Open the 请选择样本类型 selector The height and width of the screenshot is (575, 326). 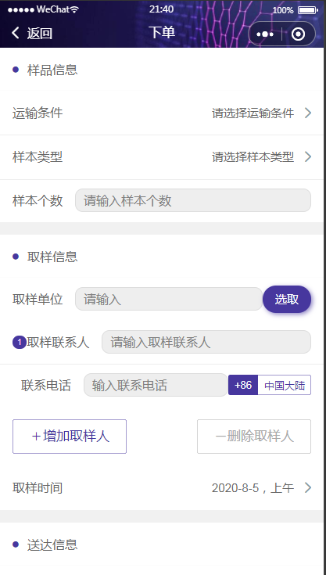click(x=253, y=157)
